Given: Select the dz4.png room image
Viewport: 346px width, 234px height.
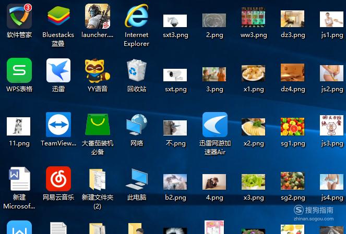Looking at the screenshot, I should point(292,72).
